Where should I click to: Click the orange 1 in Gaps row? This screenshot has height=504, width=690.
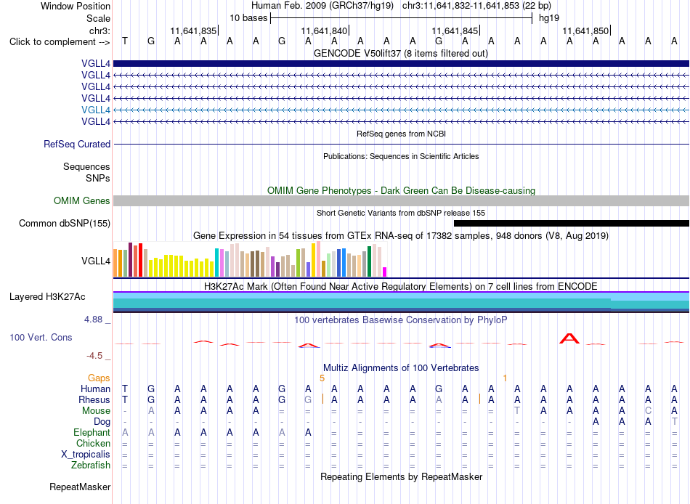506,378
